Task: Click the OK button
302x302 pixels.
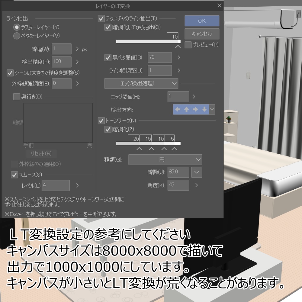Action: click(201, 21)
